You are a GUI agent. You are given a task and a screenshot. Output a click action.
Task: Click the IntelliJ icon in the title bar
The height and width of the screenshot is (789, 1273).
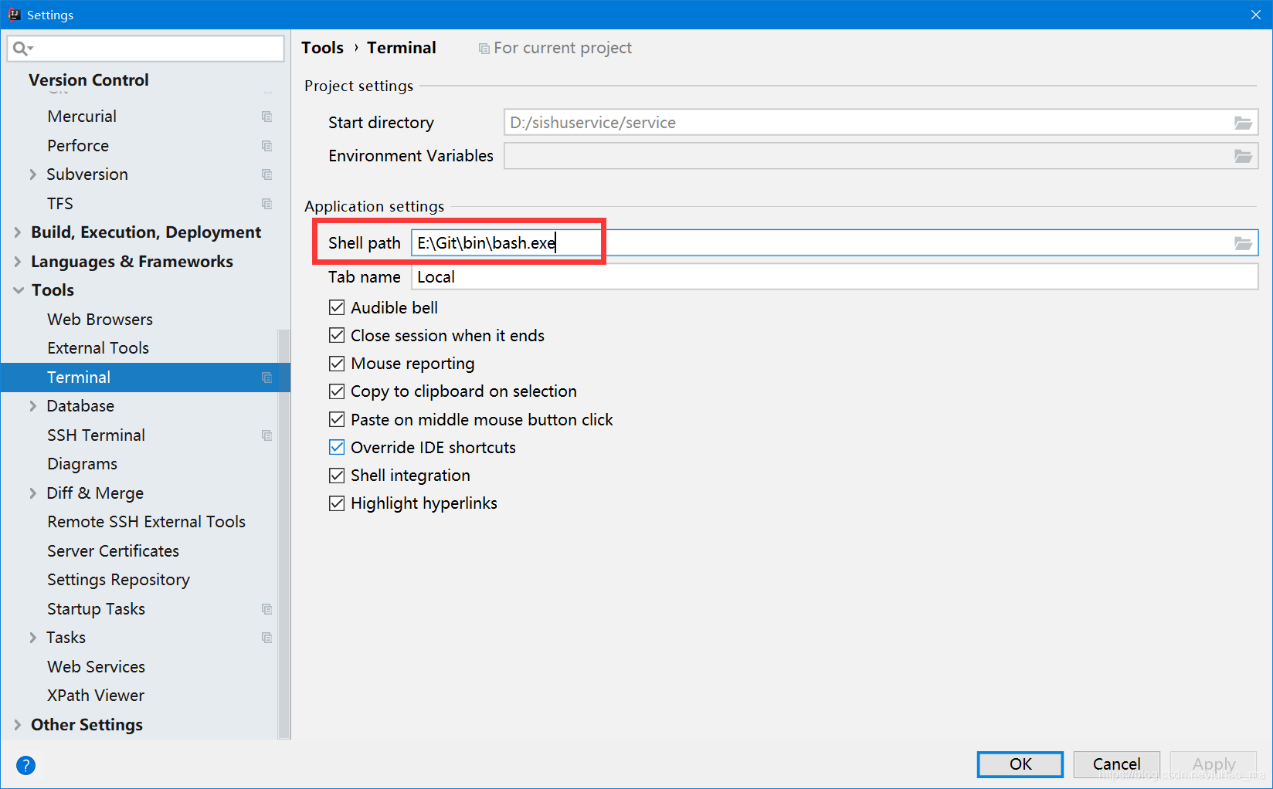click(x=14, y=15)
